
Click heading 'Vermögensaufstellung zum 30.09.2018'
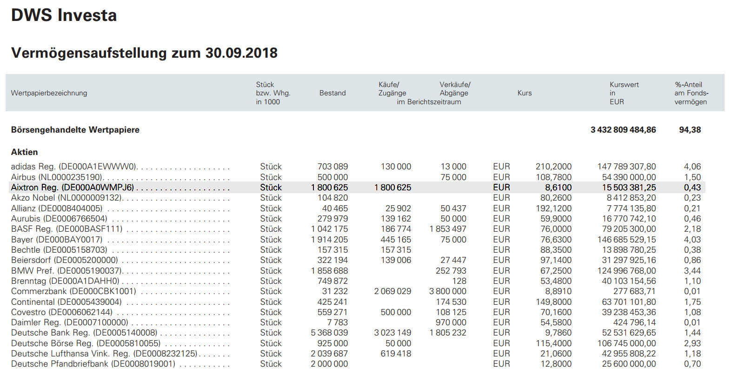(144, 53)
